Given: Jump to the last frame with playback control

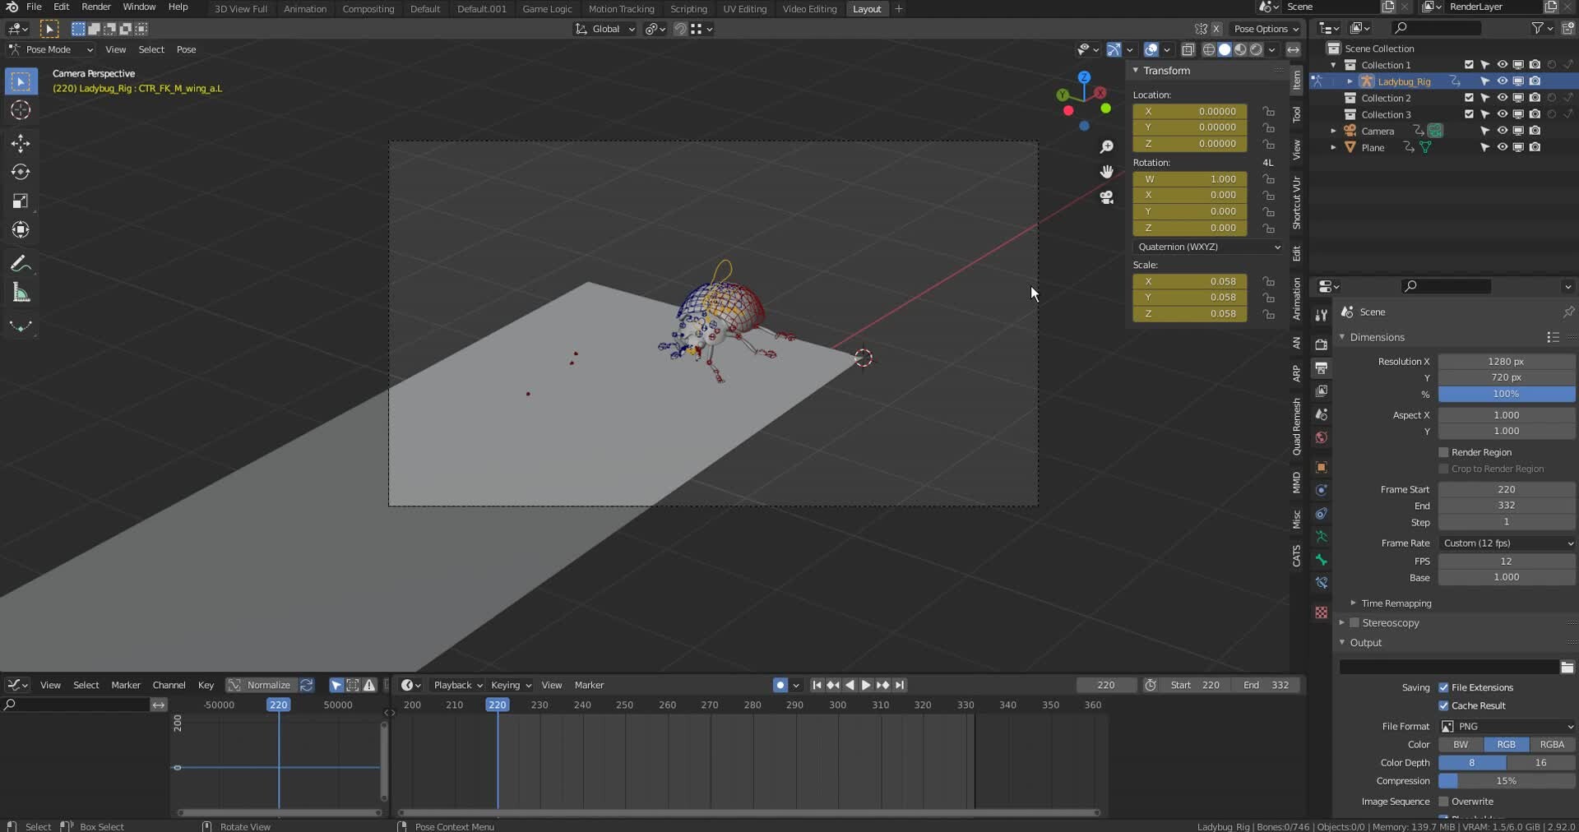Looking at the screenshot, I should click(x=901, y=685).
